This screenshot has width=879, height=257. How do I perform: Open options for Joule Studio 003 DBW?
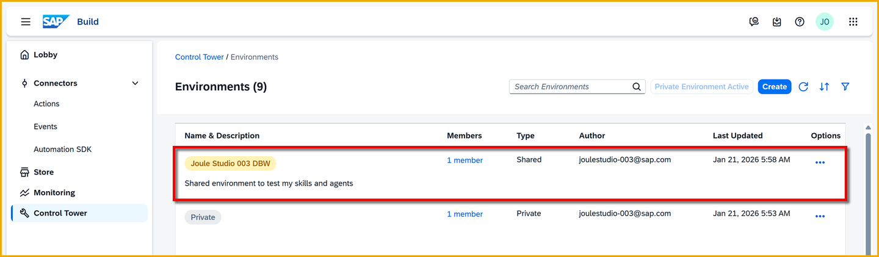coord(820,162)
